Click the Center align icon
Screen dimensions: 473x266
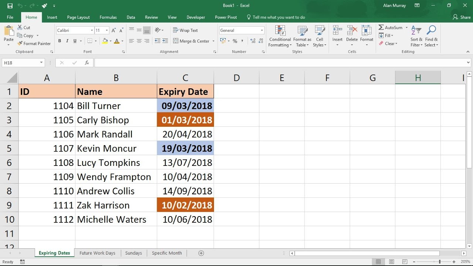(x=139, y=41)
